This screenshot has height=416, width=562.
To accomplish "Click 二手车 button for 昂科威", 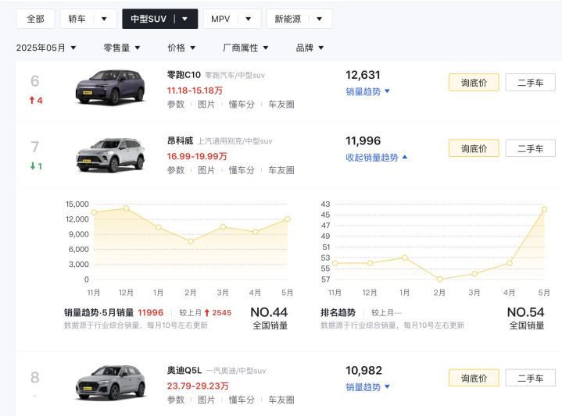I will (531, 148).
